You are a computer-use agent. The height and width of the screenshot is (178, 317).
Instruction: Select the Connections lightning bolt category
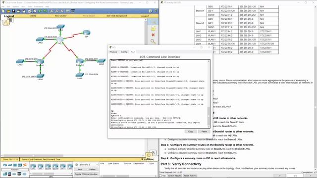point(25,165)
